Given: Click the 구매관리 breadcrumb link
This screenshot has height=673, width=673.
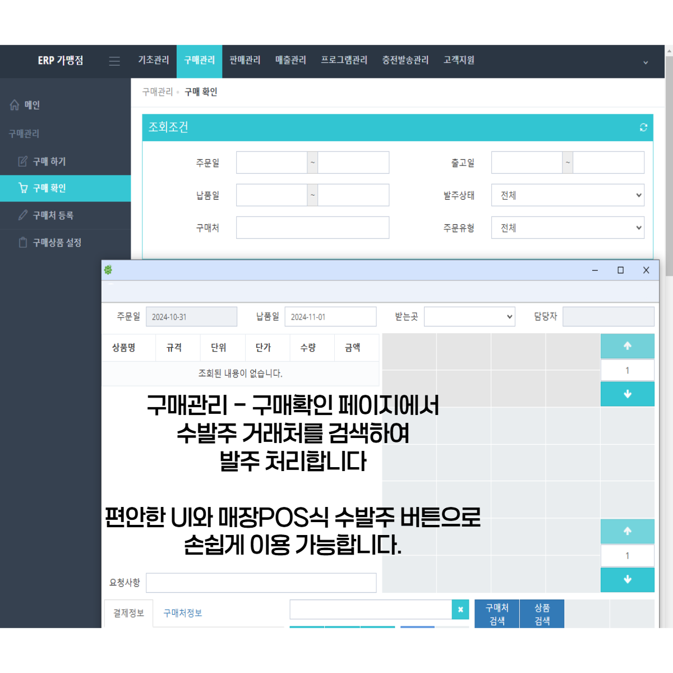Looking at the screenshot, I should coord(157,92).
